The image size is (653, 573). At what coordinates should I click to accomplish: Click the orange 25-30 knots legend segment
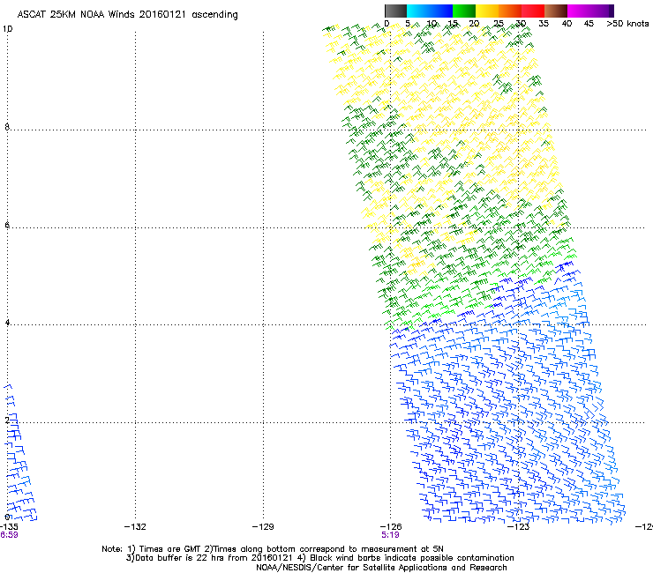tap(510, 11)
